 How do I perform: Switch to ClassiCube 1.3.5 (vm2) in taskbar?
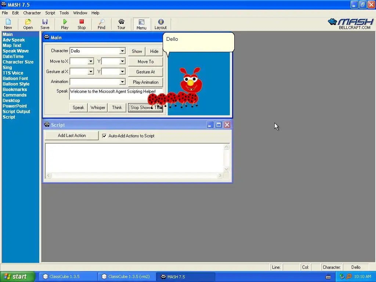(127, 276)
